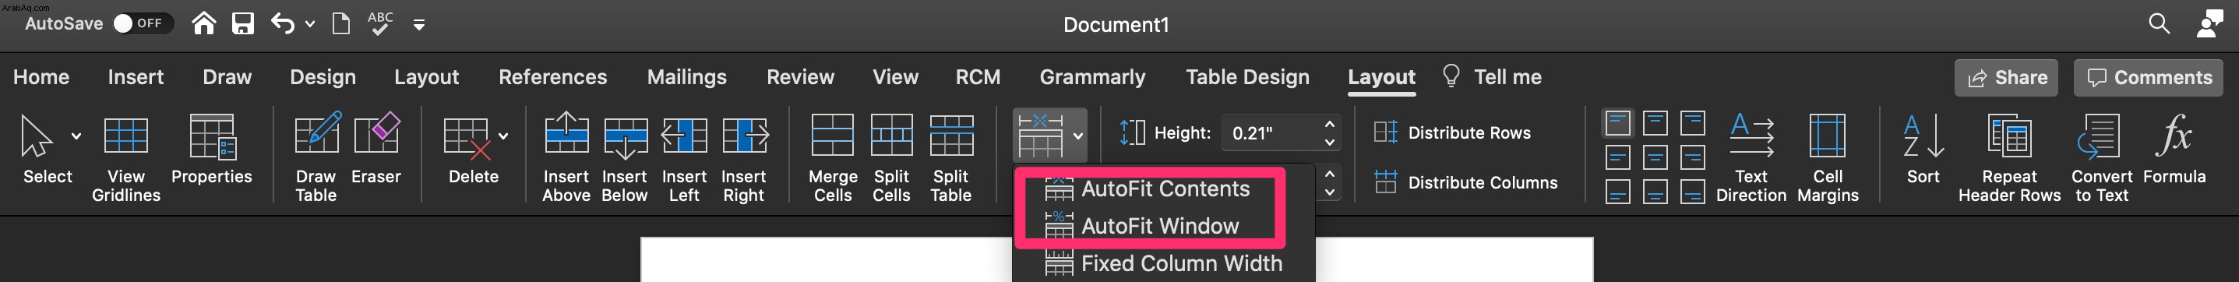Click the Insert Above icon
Image resolution: width=2239 pixels, height=282 pixels.
point(566,157)
